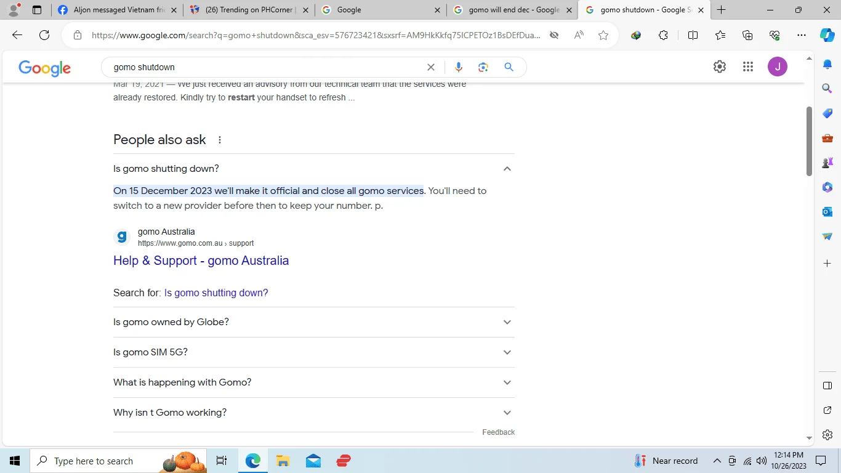Open Edge sidebar Search icon
The image size is (841, 473).
827,89
